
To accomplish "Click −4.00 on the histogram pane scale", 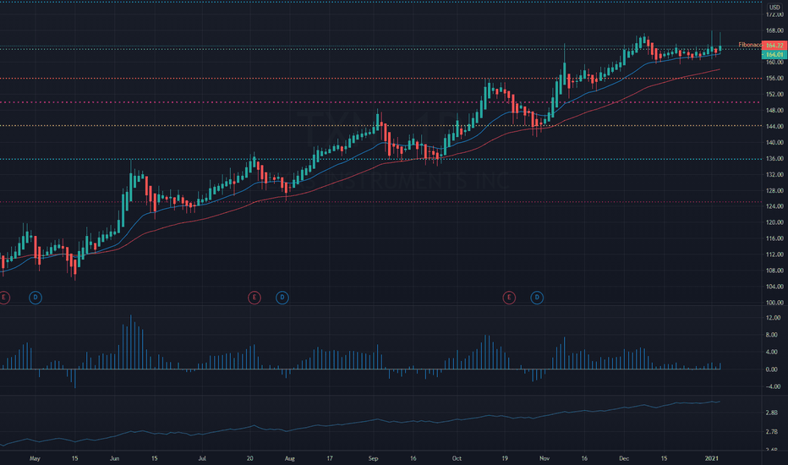I will [771, 386].
